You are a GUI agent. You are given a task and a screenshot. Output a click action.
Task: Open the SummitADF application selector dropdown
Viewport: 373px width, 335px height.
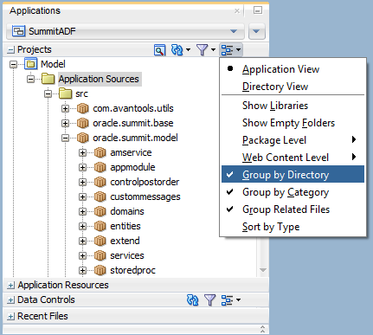(234, 31)
